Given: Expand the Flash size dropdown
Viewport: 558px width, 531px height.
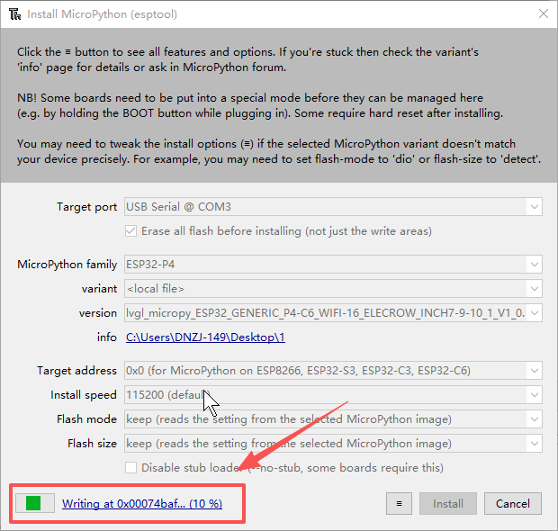Looking at the screenshot, I should tap(535, 444).
